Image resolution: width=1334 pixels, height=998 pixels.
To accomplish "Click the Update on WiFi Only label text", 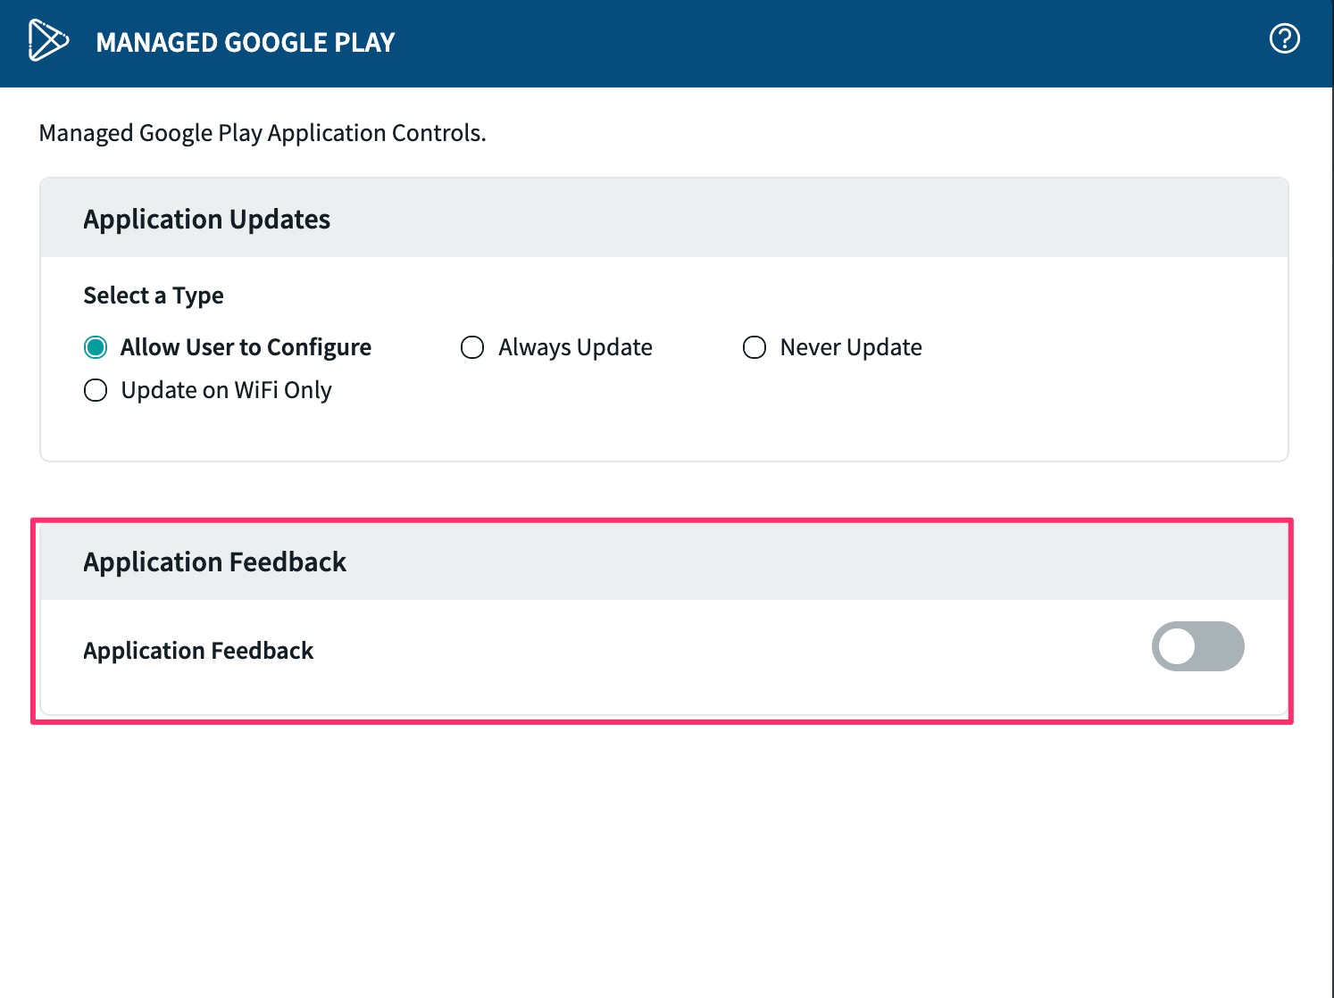I will point(226,390).
